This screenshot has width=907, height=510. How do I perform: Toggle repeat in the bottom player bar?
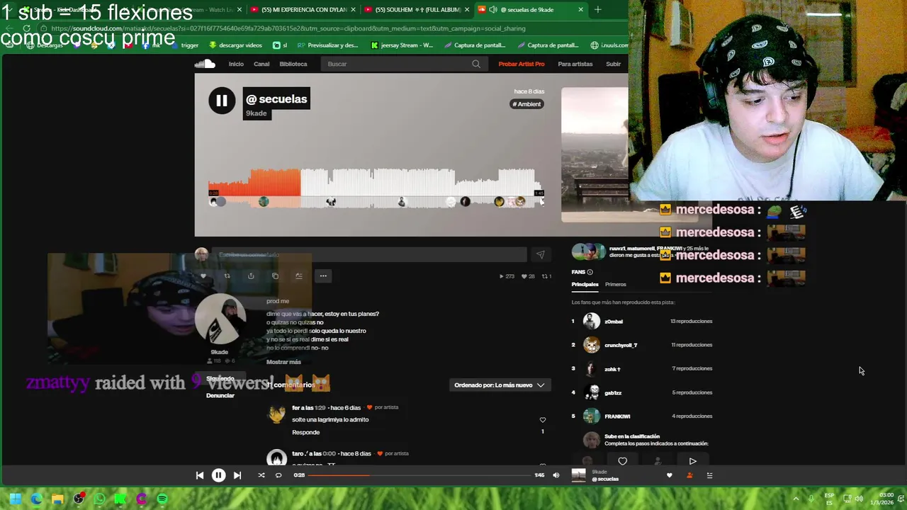point(278,475)
